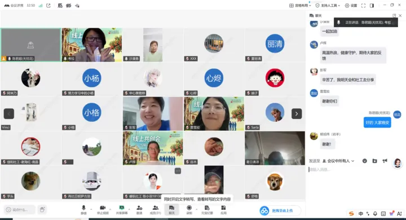Open the invite participants button
Screen dimensions: 406x220
click(139, 209)
